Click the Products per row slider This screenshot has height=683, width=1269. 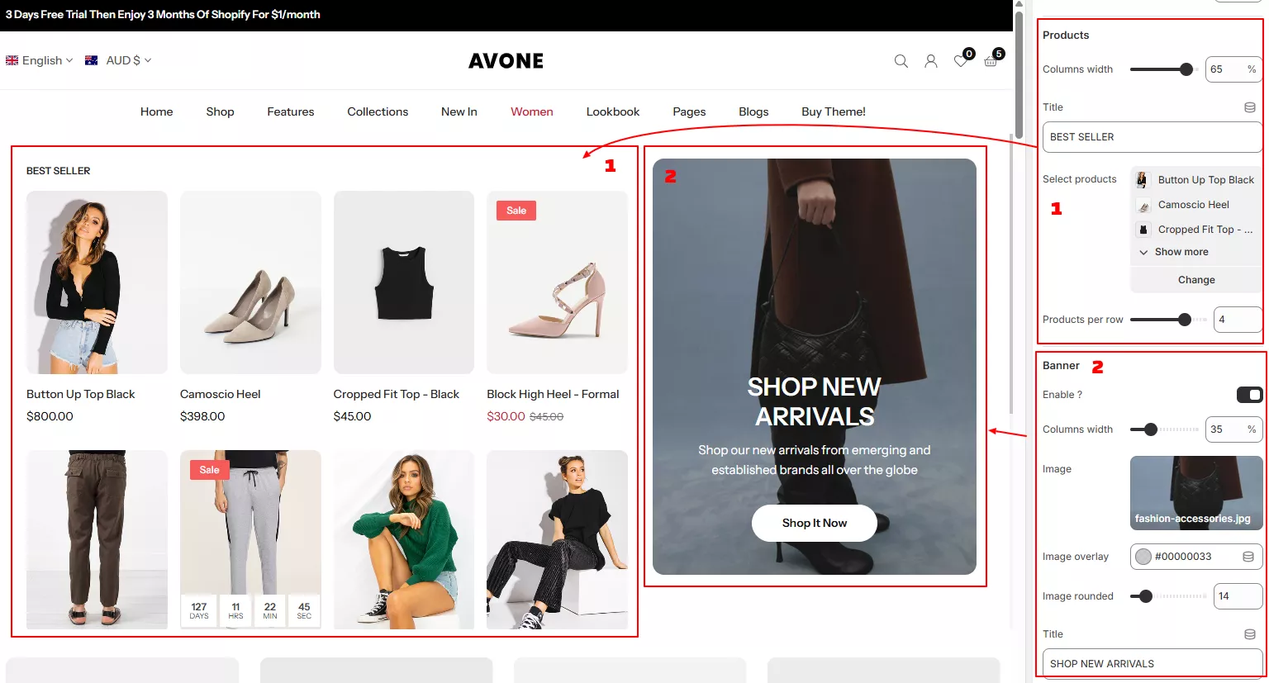click(x=1160, y=320)
